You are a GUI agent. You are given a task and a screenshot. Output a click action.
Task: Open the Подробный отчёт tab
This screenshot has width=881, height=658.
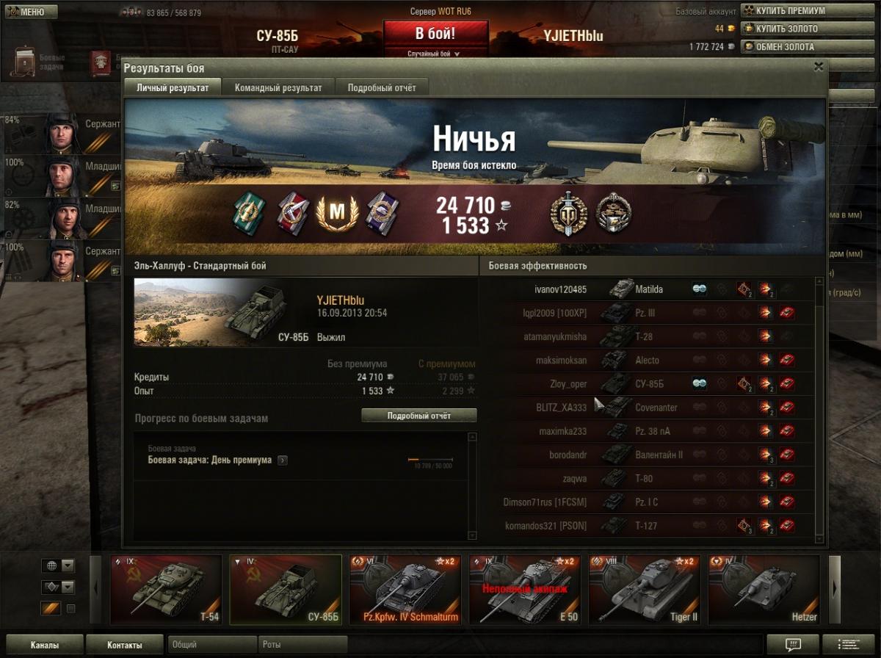pos(382,87)
